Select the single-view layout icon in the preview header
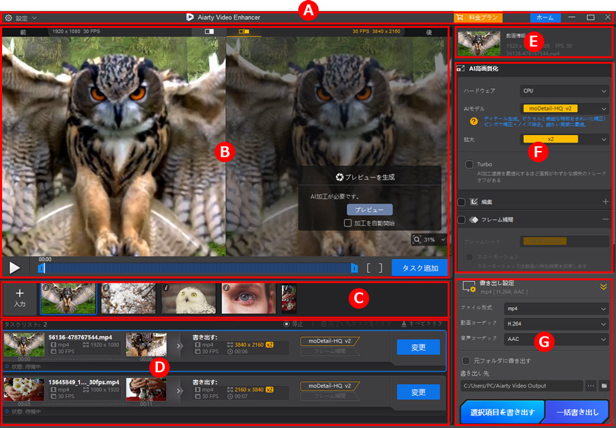This screenshot has height=428, width=616. point(209,31)
